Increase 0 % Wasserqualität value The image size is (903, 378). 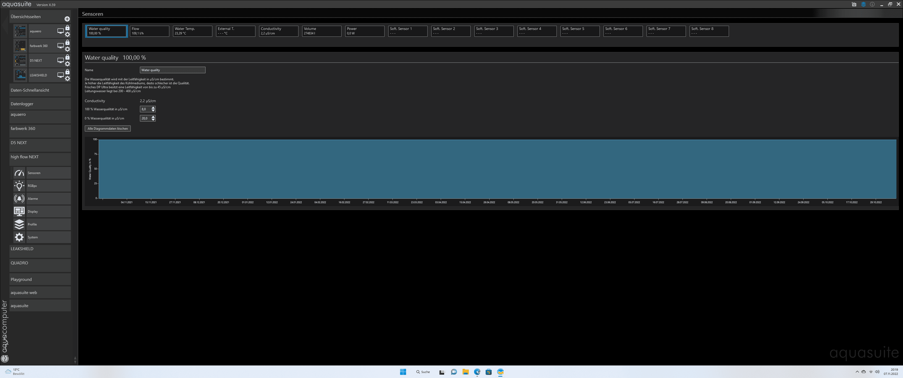pos(153,117)
